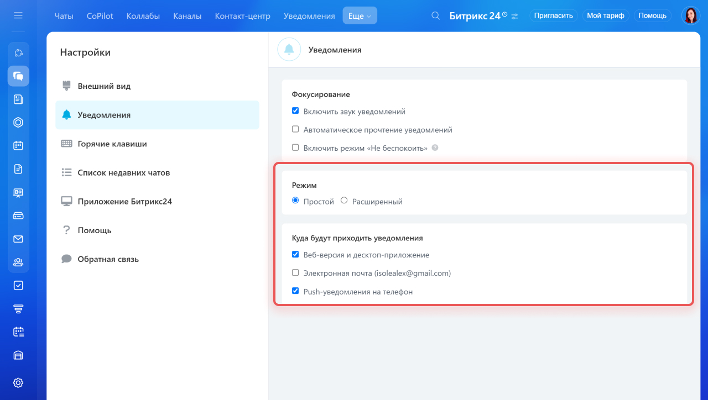708x400 pixels.
Task: Switch to the Уведомления top tab
Action: [x=309, y=15]
